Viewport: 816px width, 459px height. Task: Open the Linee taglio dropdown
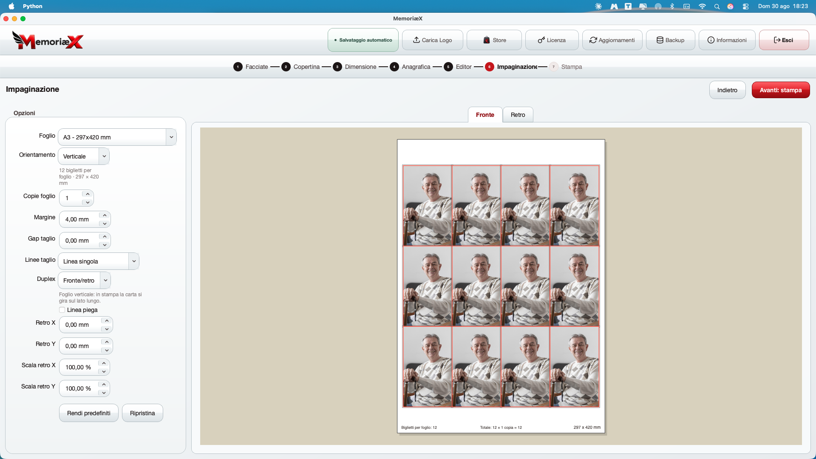(x=99, y=261)
